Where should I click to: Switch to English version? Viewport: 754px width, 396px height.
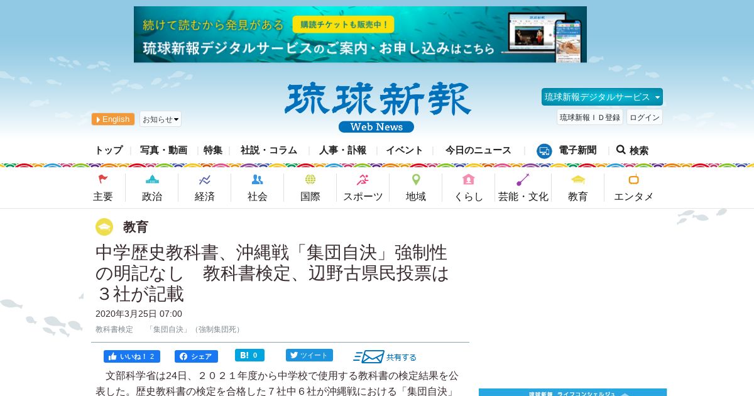click(x=113, y=119)
